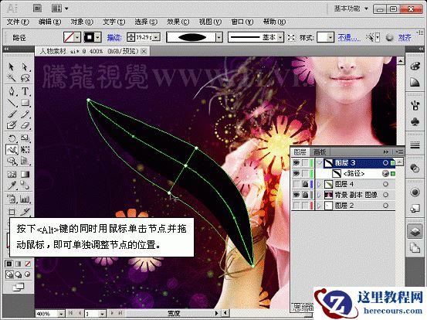Select the Rotate tool
This screenshot has height=320, width=427.
click(x=11, y=138)
